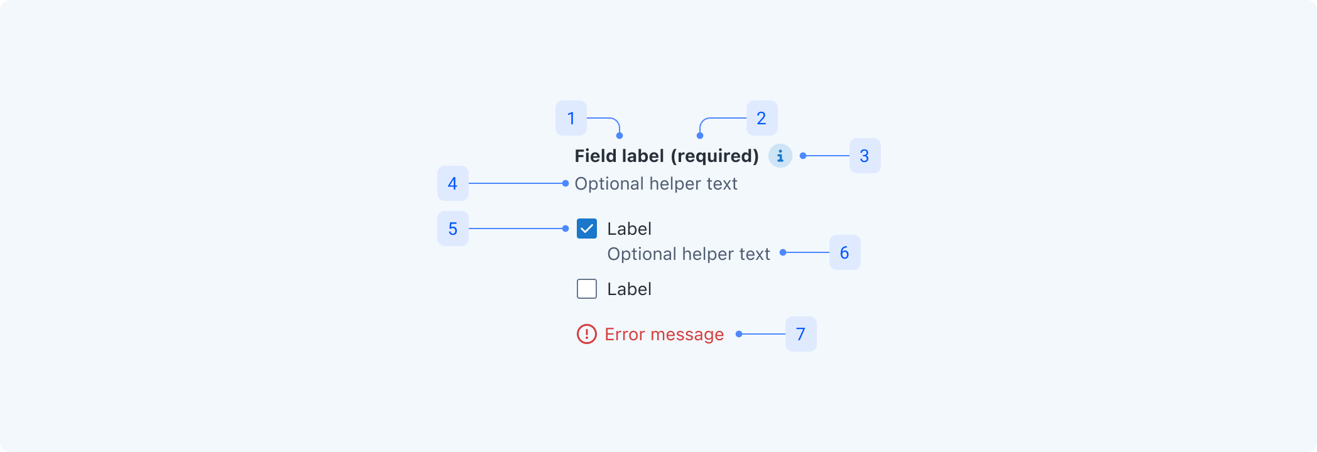Click callout badge 4 pointing to helper text
Screen dimensions: 1317x452
452,183
